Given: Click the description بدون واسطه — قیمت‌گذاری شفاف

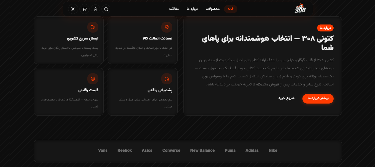Looking at the screenshot, I should point(70,103).
